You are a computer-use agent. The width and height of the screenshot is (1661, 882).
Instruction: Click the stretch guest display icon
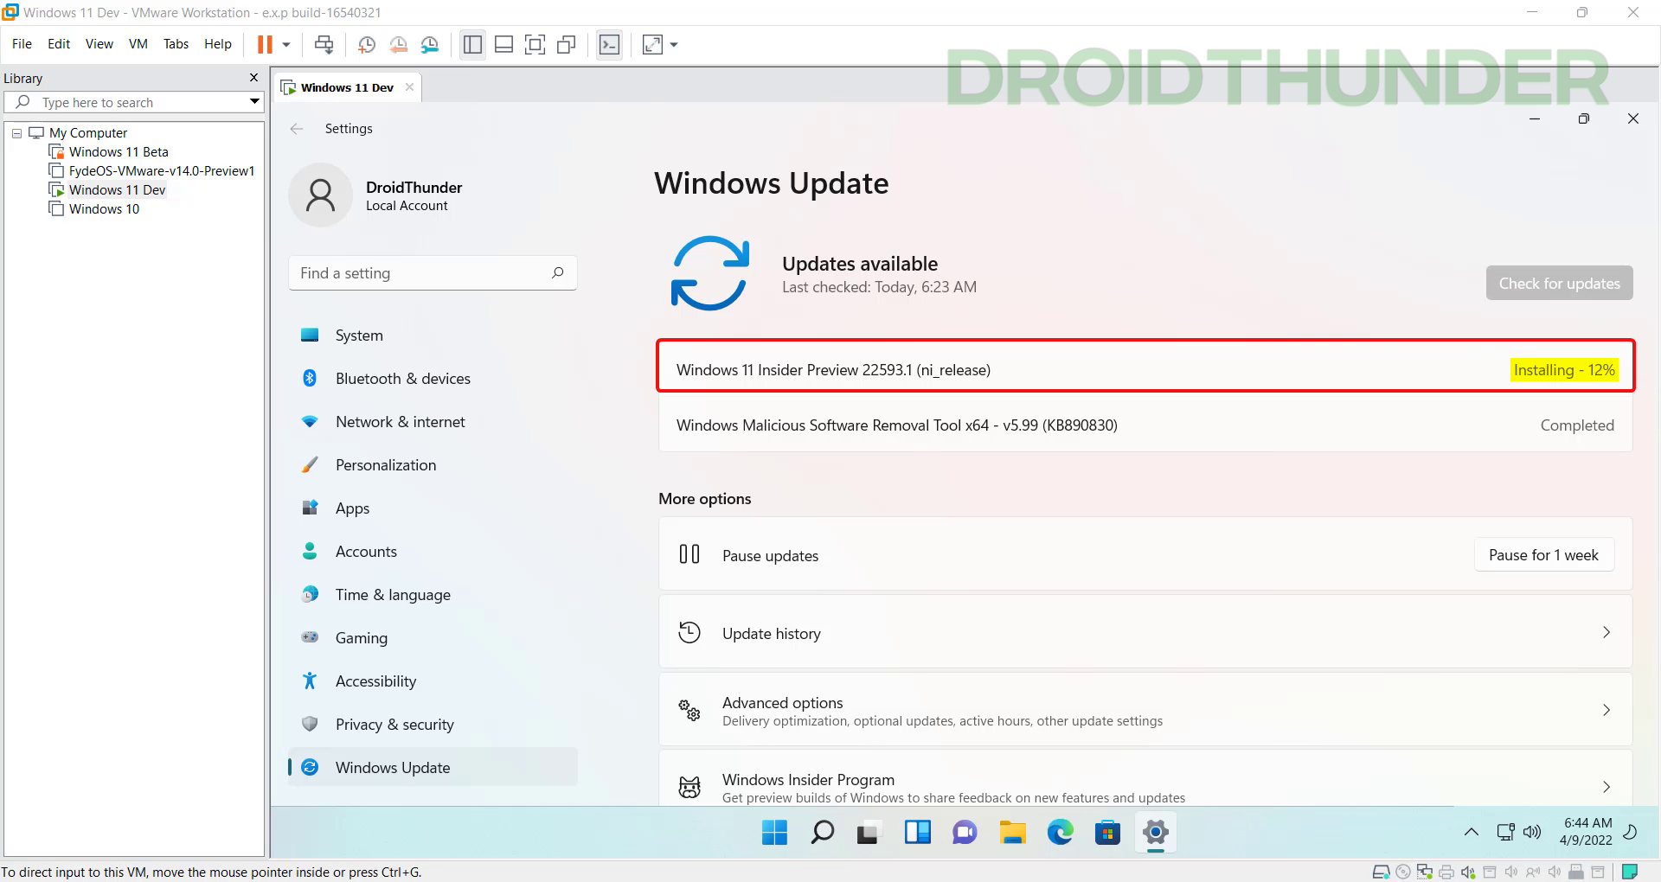point(652,44)
